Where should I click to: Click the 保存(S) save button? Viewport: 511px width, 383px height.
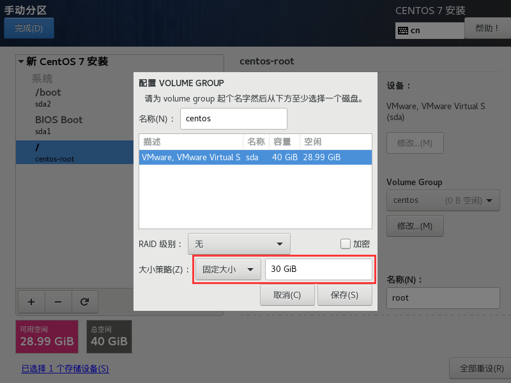point(344,295)
